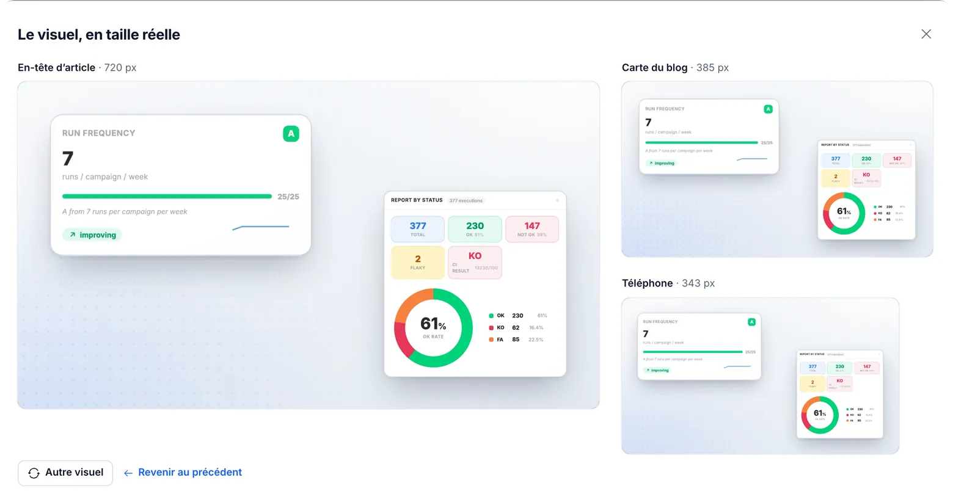Open the En-tête d'article preview image

pos(309,245)
